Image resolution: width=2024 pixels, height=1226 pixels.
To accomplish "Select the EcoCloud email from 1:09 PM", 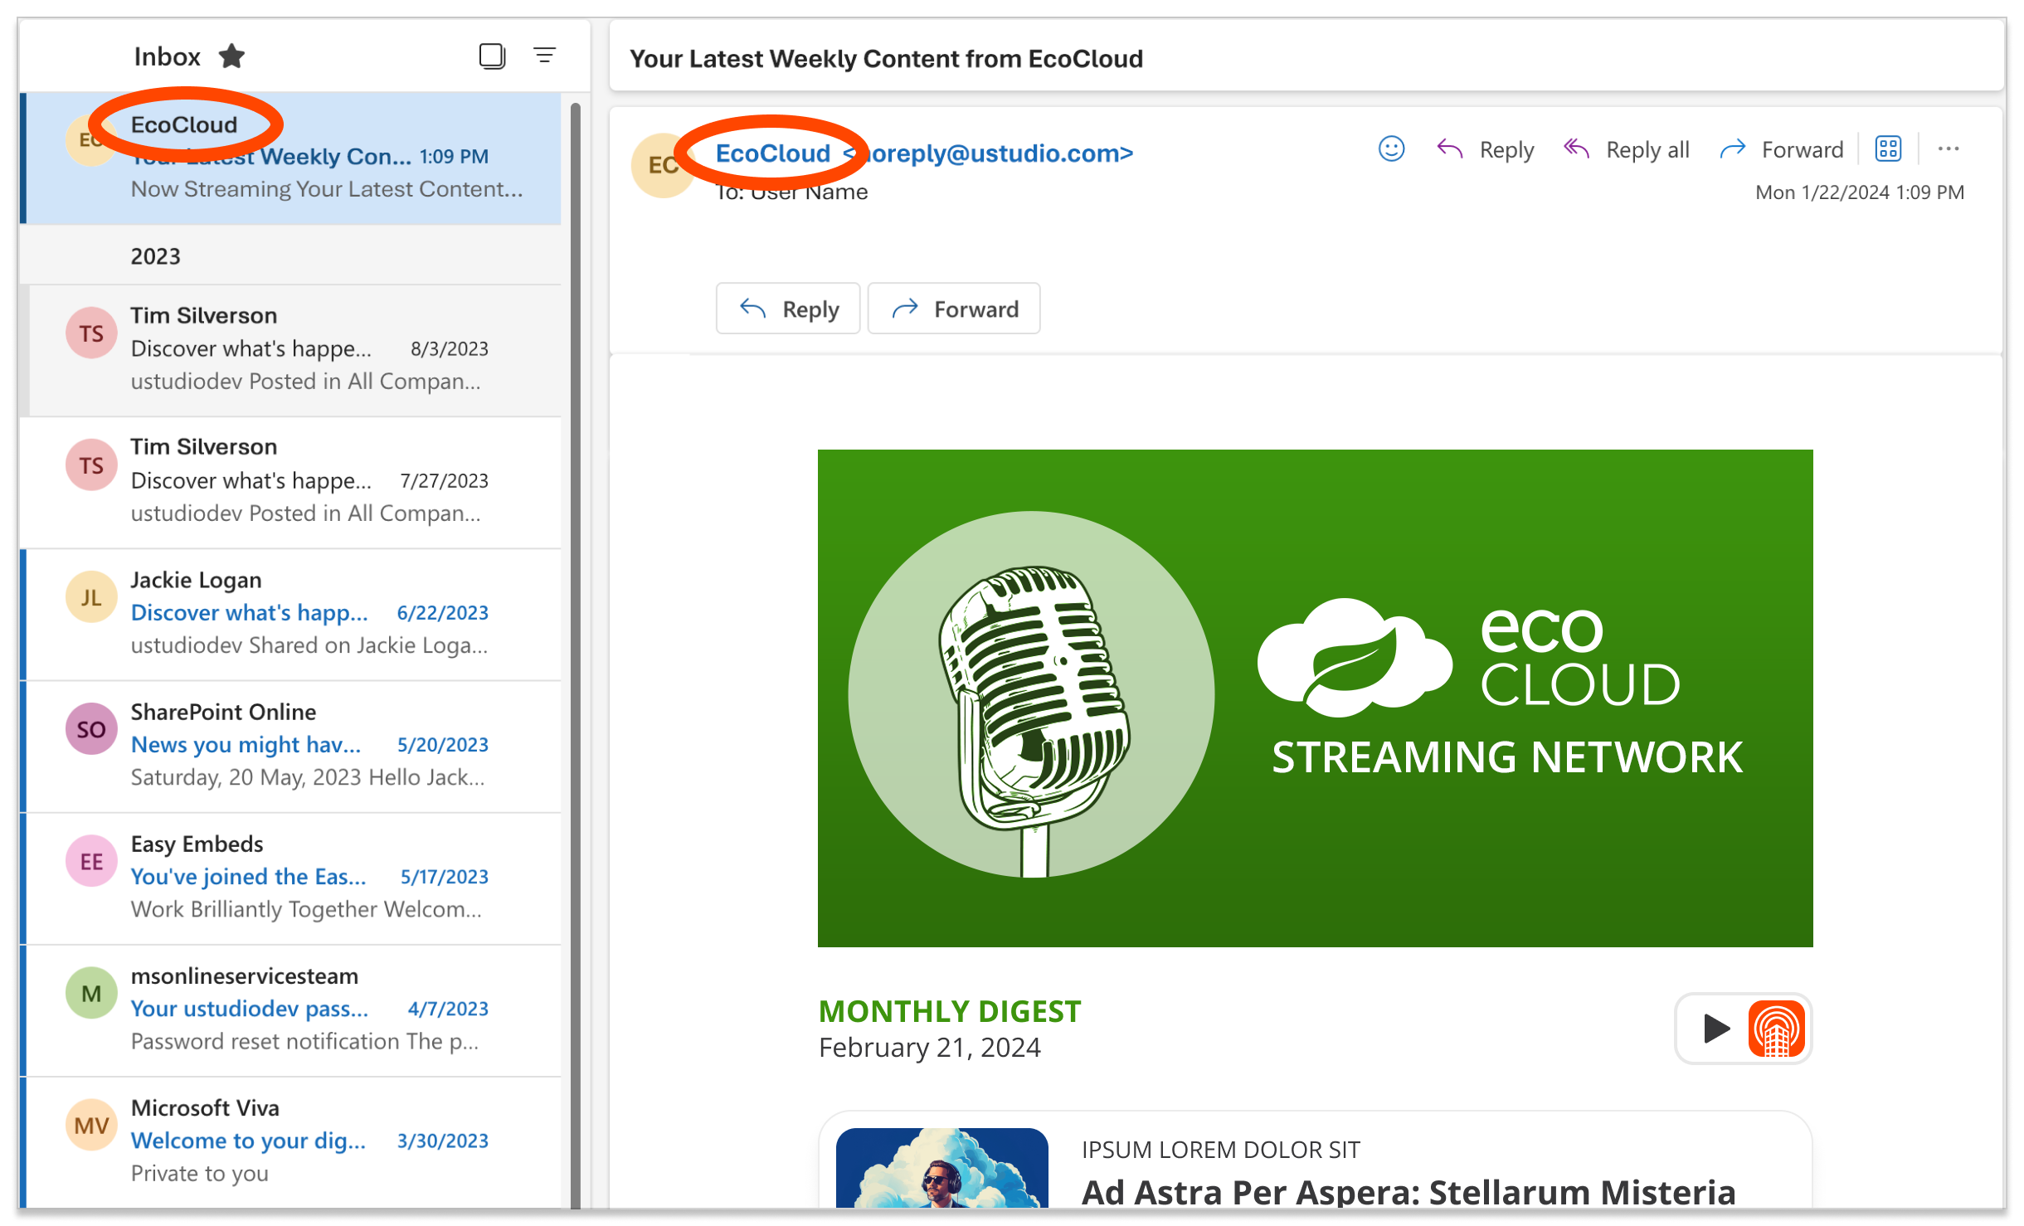I will 291,158.
